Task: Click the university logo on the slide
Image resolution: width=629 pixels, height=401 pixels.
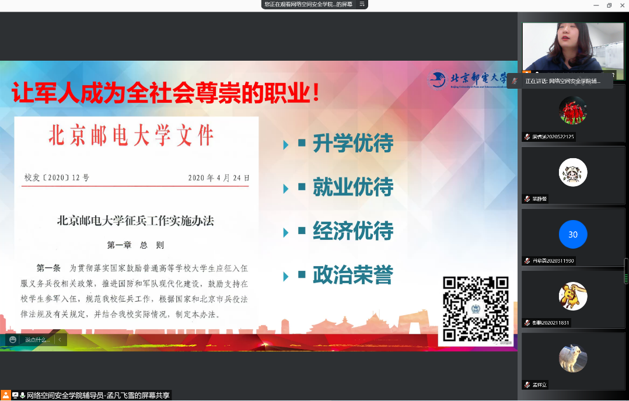Action: [x=467, y=79]
